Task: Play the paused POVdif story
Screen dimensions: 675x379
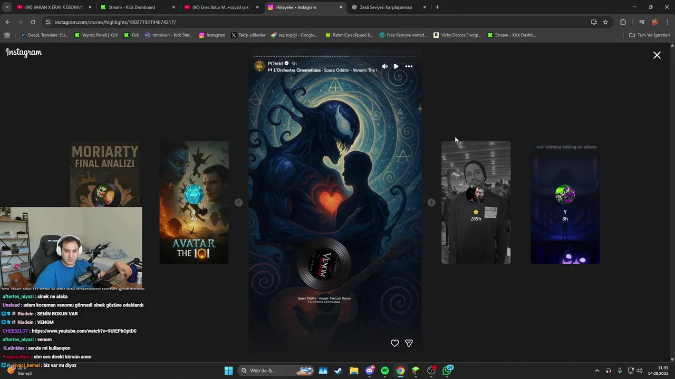Action: tap(396, 66)
